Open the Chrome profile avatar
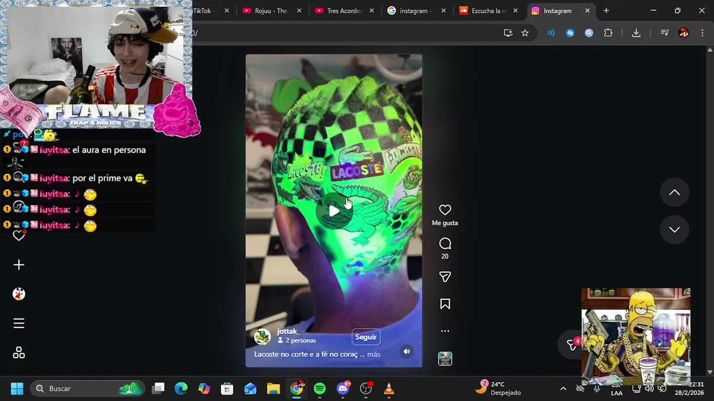This screenshot has height=401, width=714. 683,33
